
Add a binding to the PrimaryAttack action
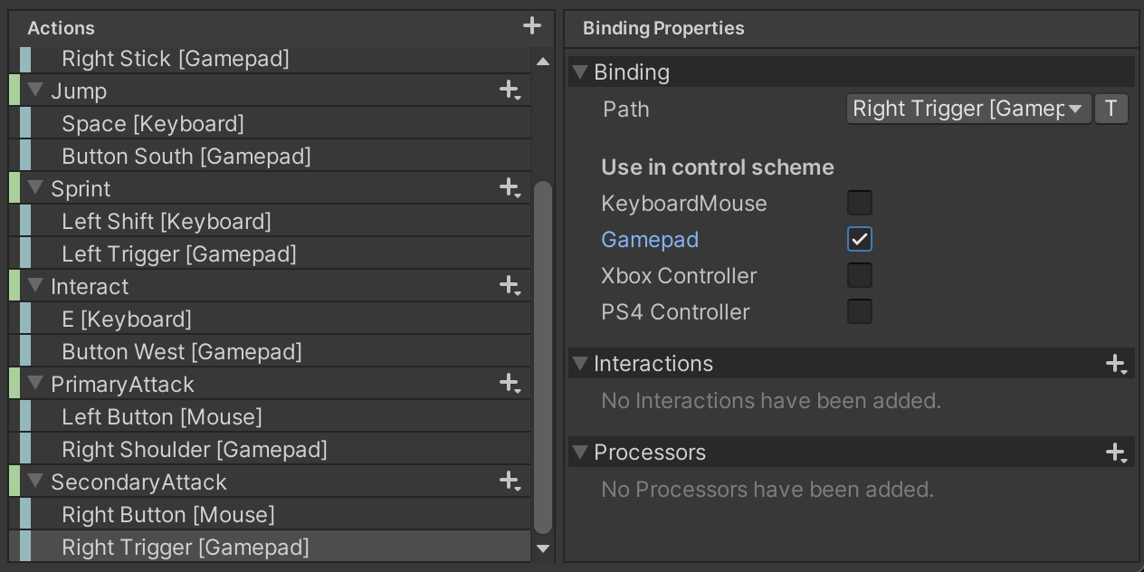pyautogui.click(x=510, y=384)
